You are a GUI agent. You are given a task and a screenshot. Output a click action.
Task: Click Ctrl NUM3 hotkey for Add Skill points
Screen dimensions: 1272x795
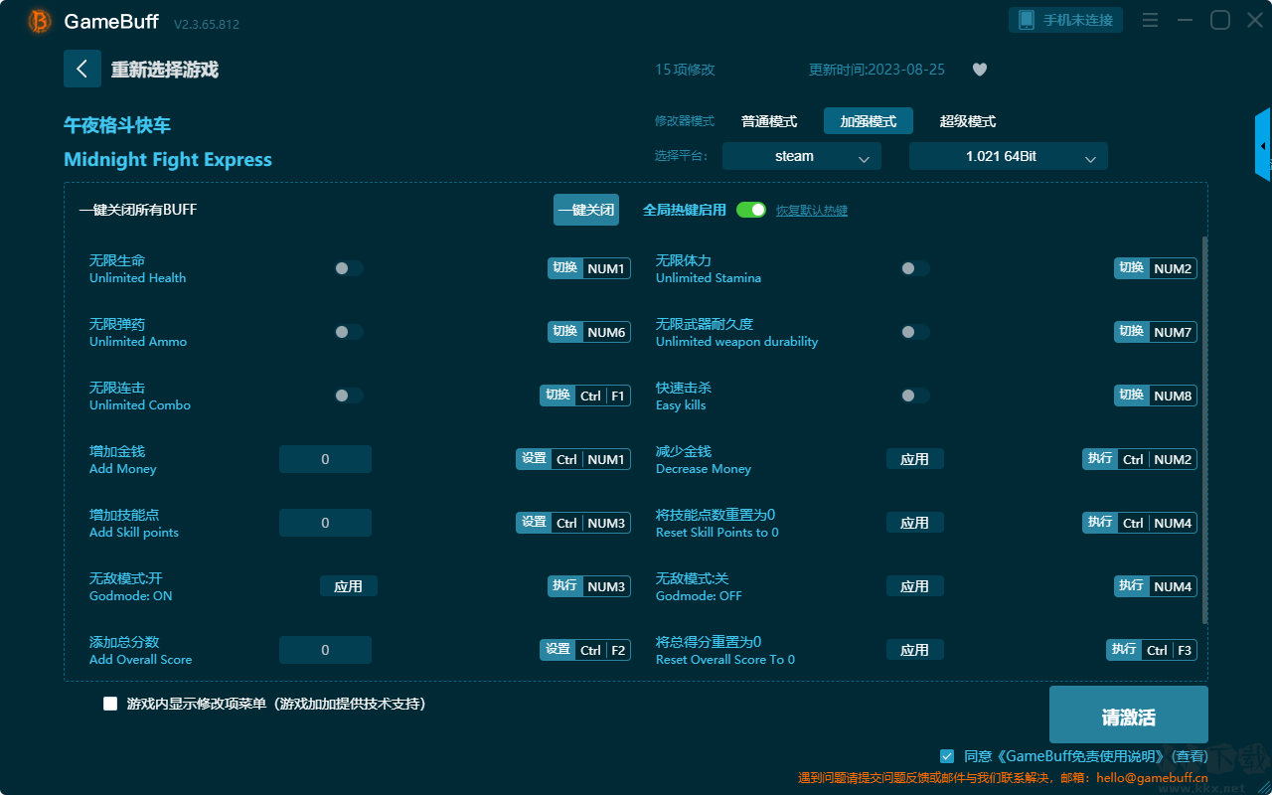[x=573, y=523]
